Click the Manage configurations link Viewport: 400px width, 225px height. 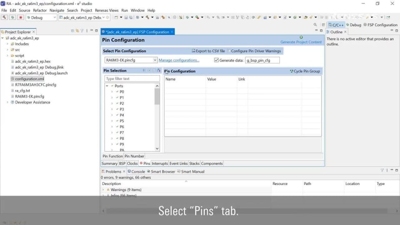click(x=179, y=60)
